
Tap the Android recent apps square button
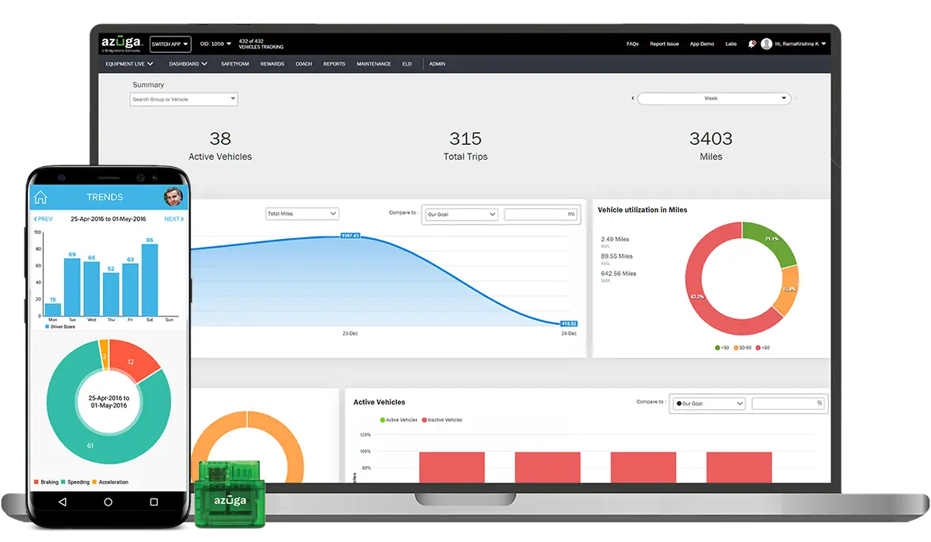tap(154, 502)
